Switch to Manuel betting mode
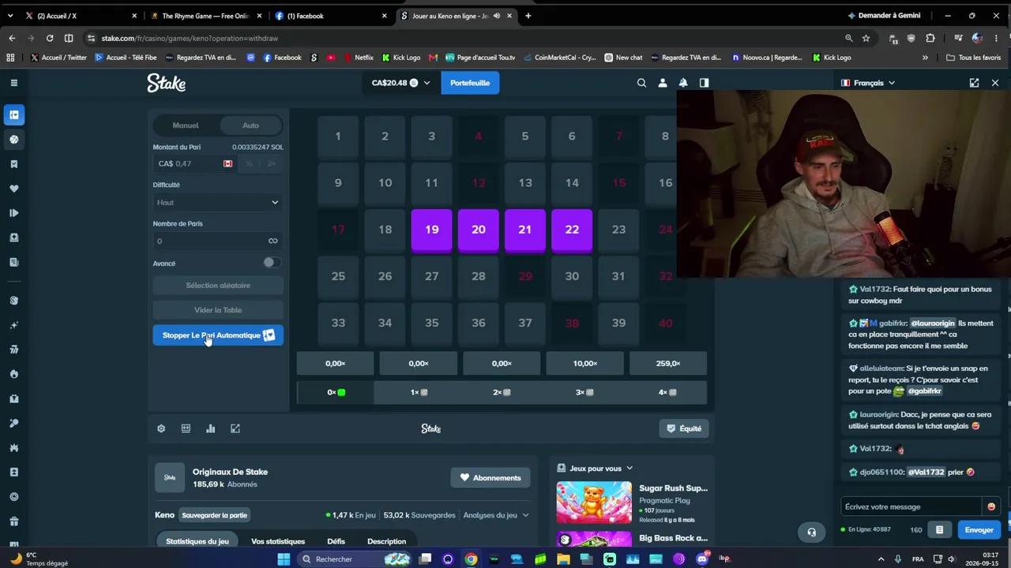The height and width of the screenshot is (568, 1011). click(186, 125)
